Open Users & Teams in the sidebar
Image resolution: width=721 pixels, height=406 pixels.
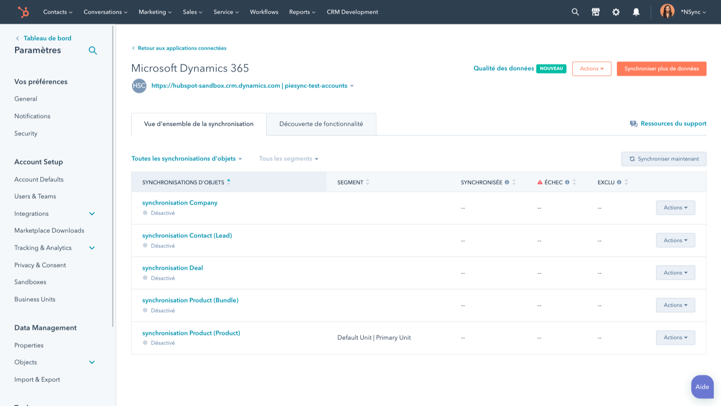[35, 196]
